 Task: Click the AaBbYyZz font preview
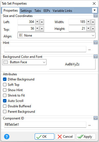point(72,64)
